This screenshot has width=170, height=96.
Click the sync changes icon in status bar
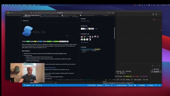pyautogui.click(x=33, y=85)
